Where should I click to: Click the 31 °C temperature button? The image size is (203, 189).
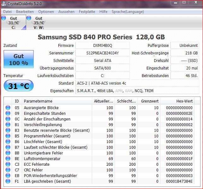pos(19,86)
